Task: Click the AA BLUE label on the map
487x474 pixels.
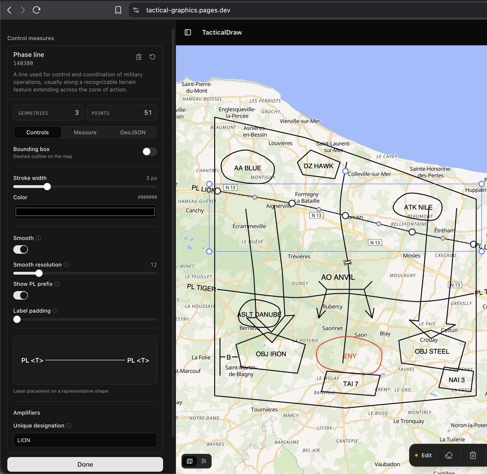Action: (248, 168)
